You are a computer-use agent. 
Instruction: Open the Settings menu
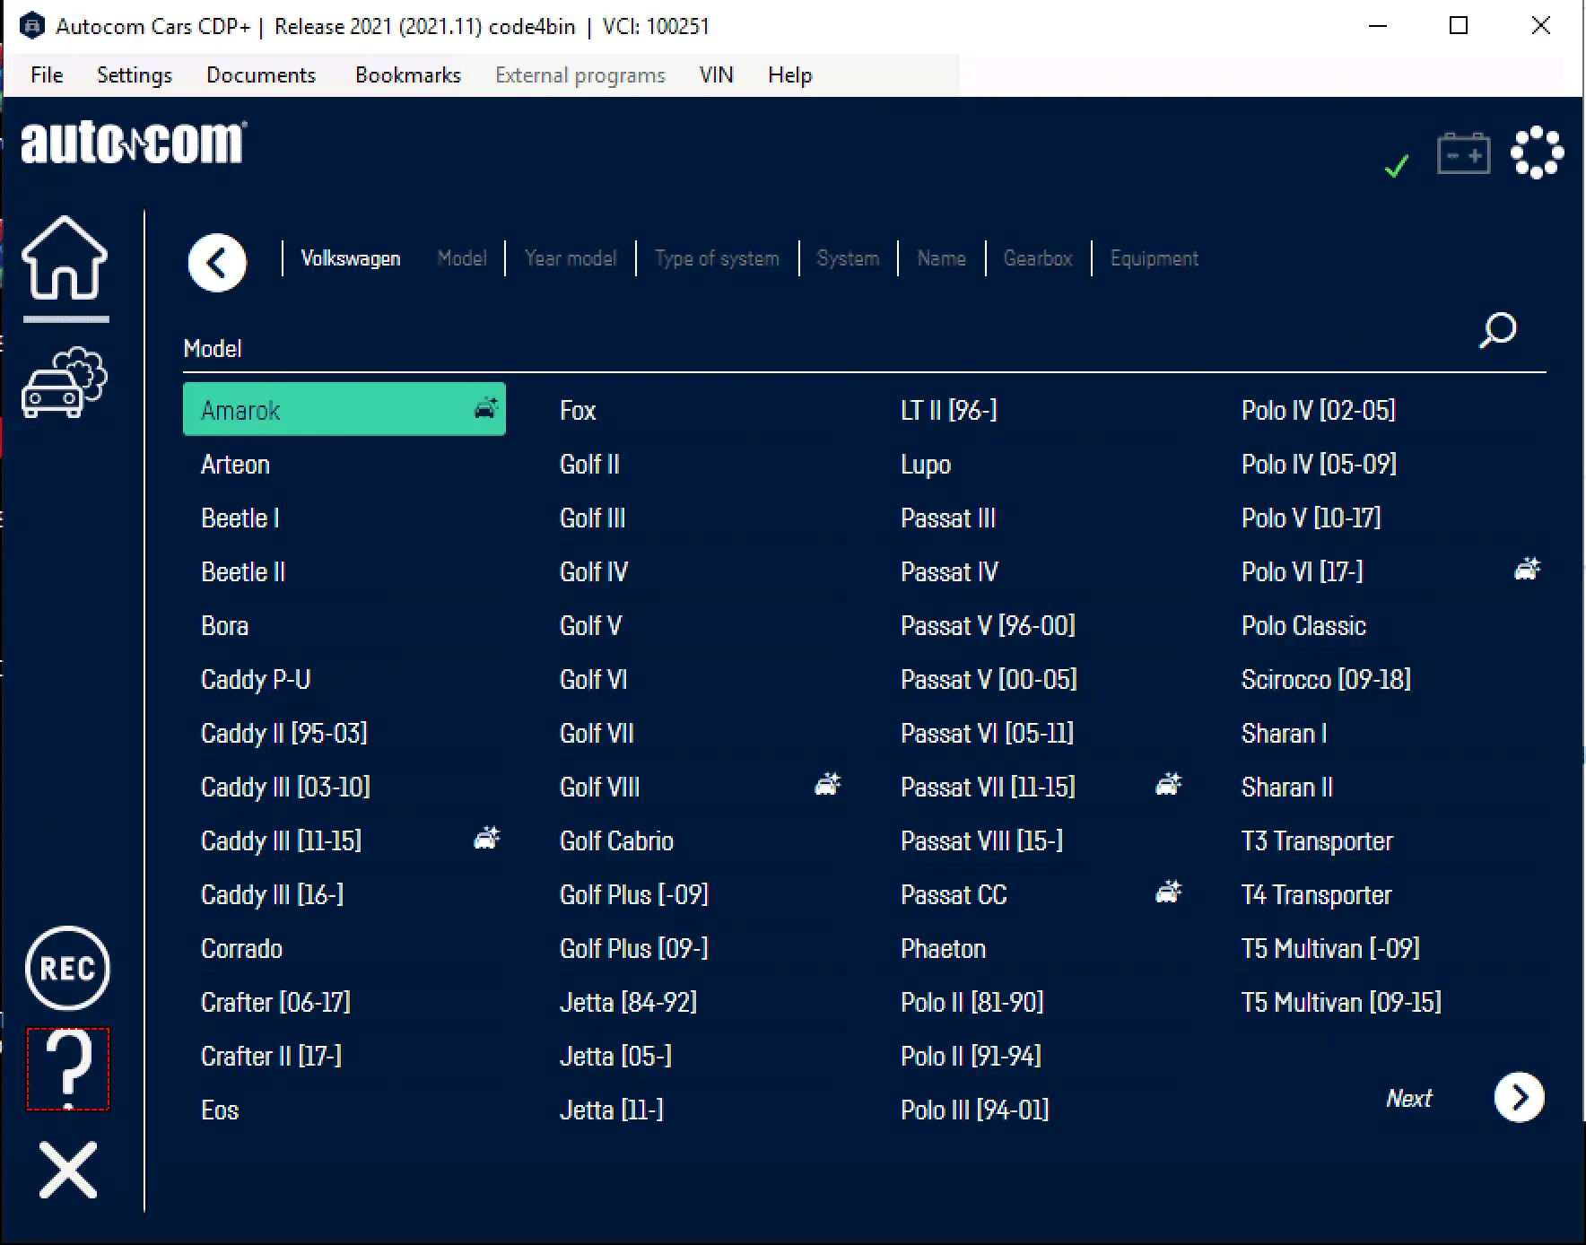[x=135, y=75]
